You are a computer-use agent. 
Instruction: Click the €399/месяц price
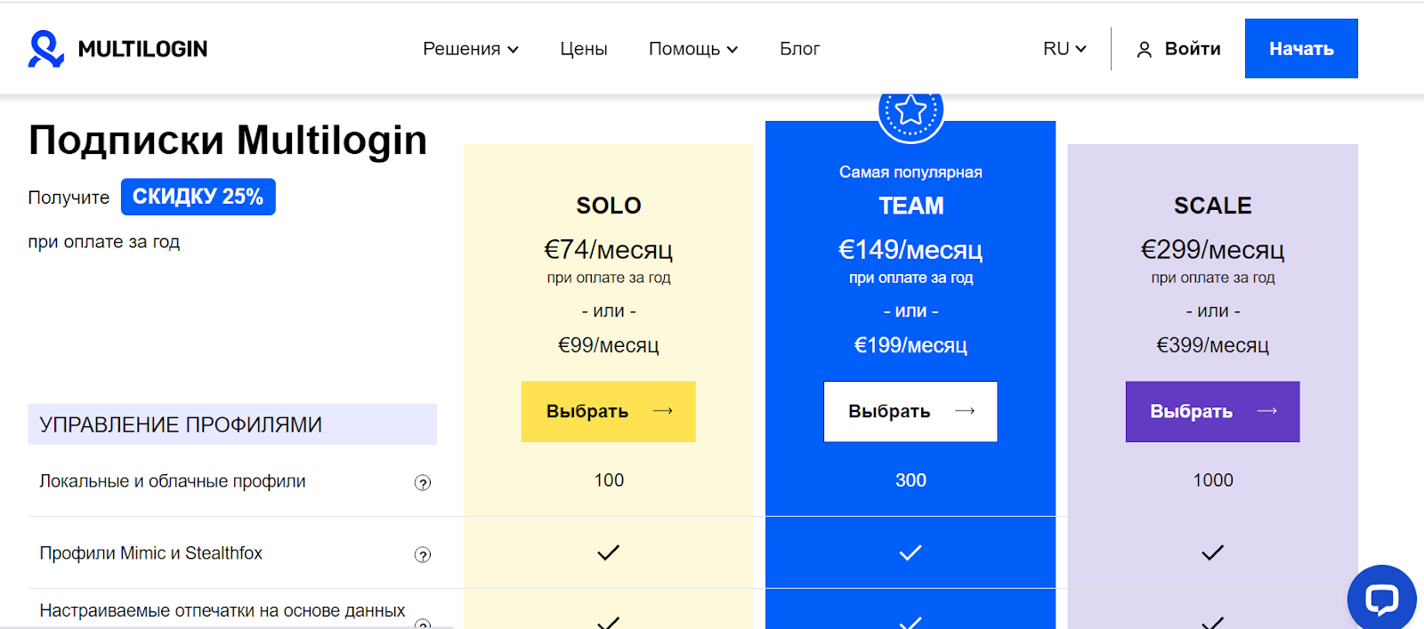tap(1213, 345)
